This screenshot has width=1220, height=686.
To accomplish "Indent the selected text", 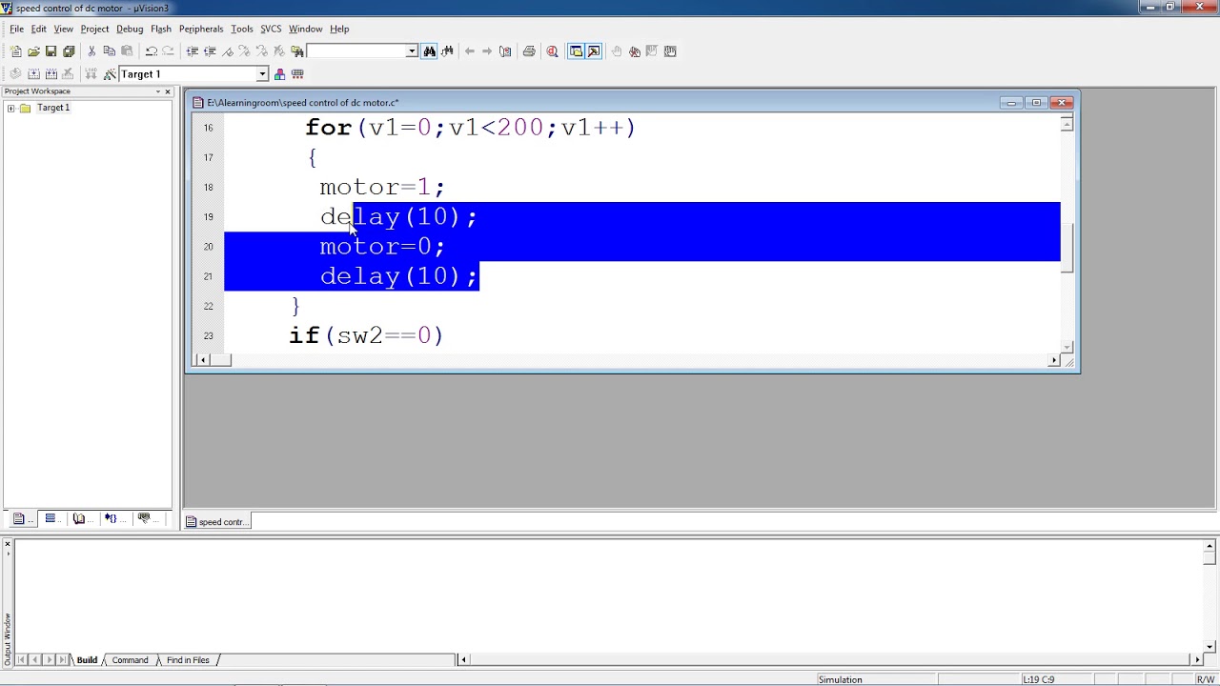I will point(192,51).
